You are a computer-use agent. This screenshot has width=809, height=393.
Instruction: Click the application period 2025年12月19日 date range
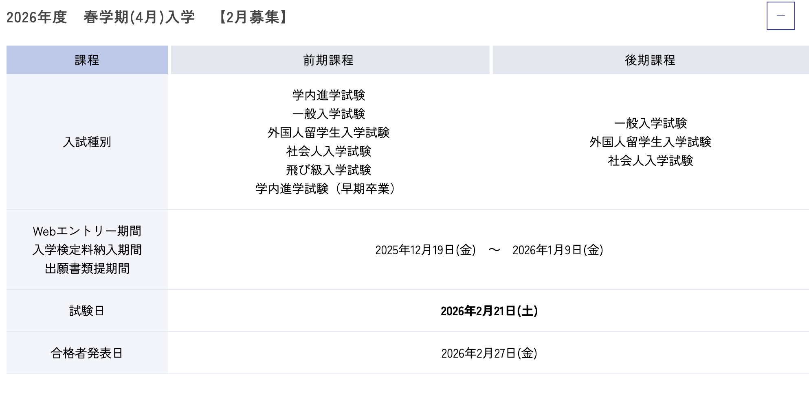coord(489,250)
